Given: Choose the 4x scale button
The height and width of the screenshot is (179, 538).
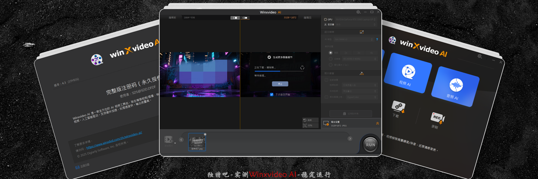Looking at the screenshot, I should point(371,53).
